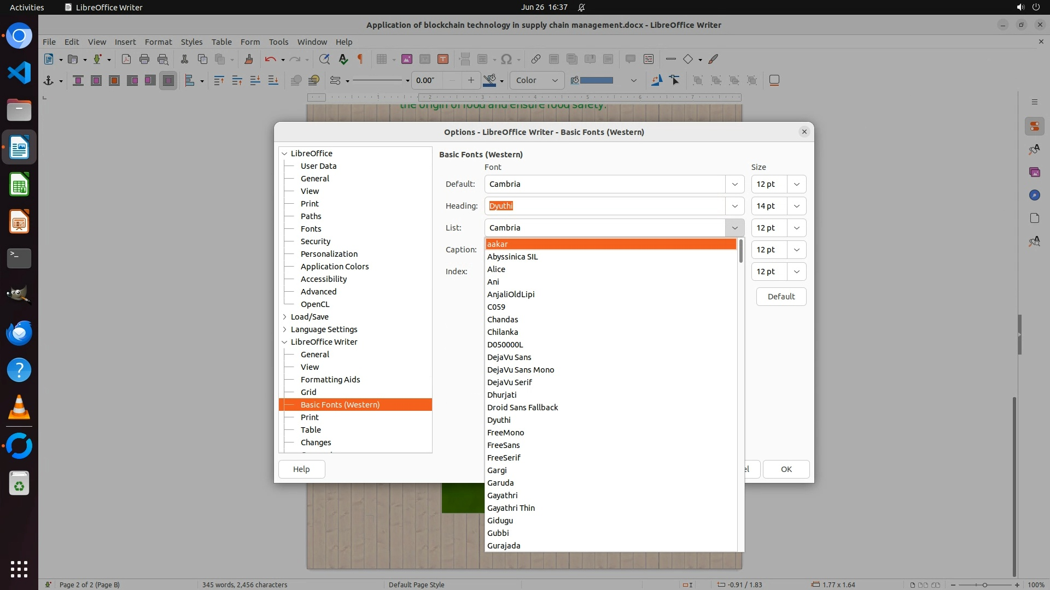Click the Insert Special Character omega icon
The image size is (1050, 590).
coord(506,59)
